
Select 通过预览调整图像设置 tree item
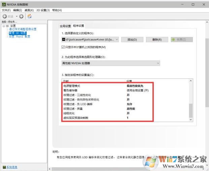tap(23, 29)
